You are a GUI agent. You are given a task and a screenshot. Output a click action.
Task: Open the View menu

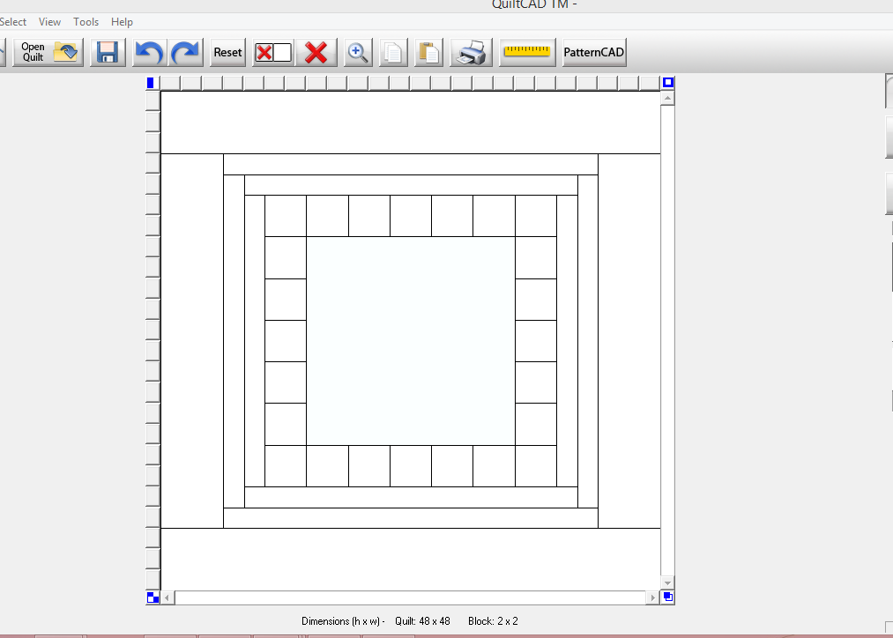tap(49, 22)
